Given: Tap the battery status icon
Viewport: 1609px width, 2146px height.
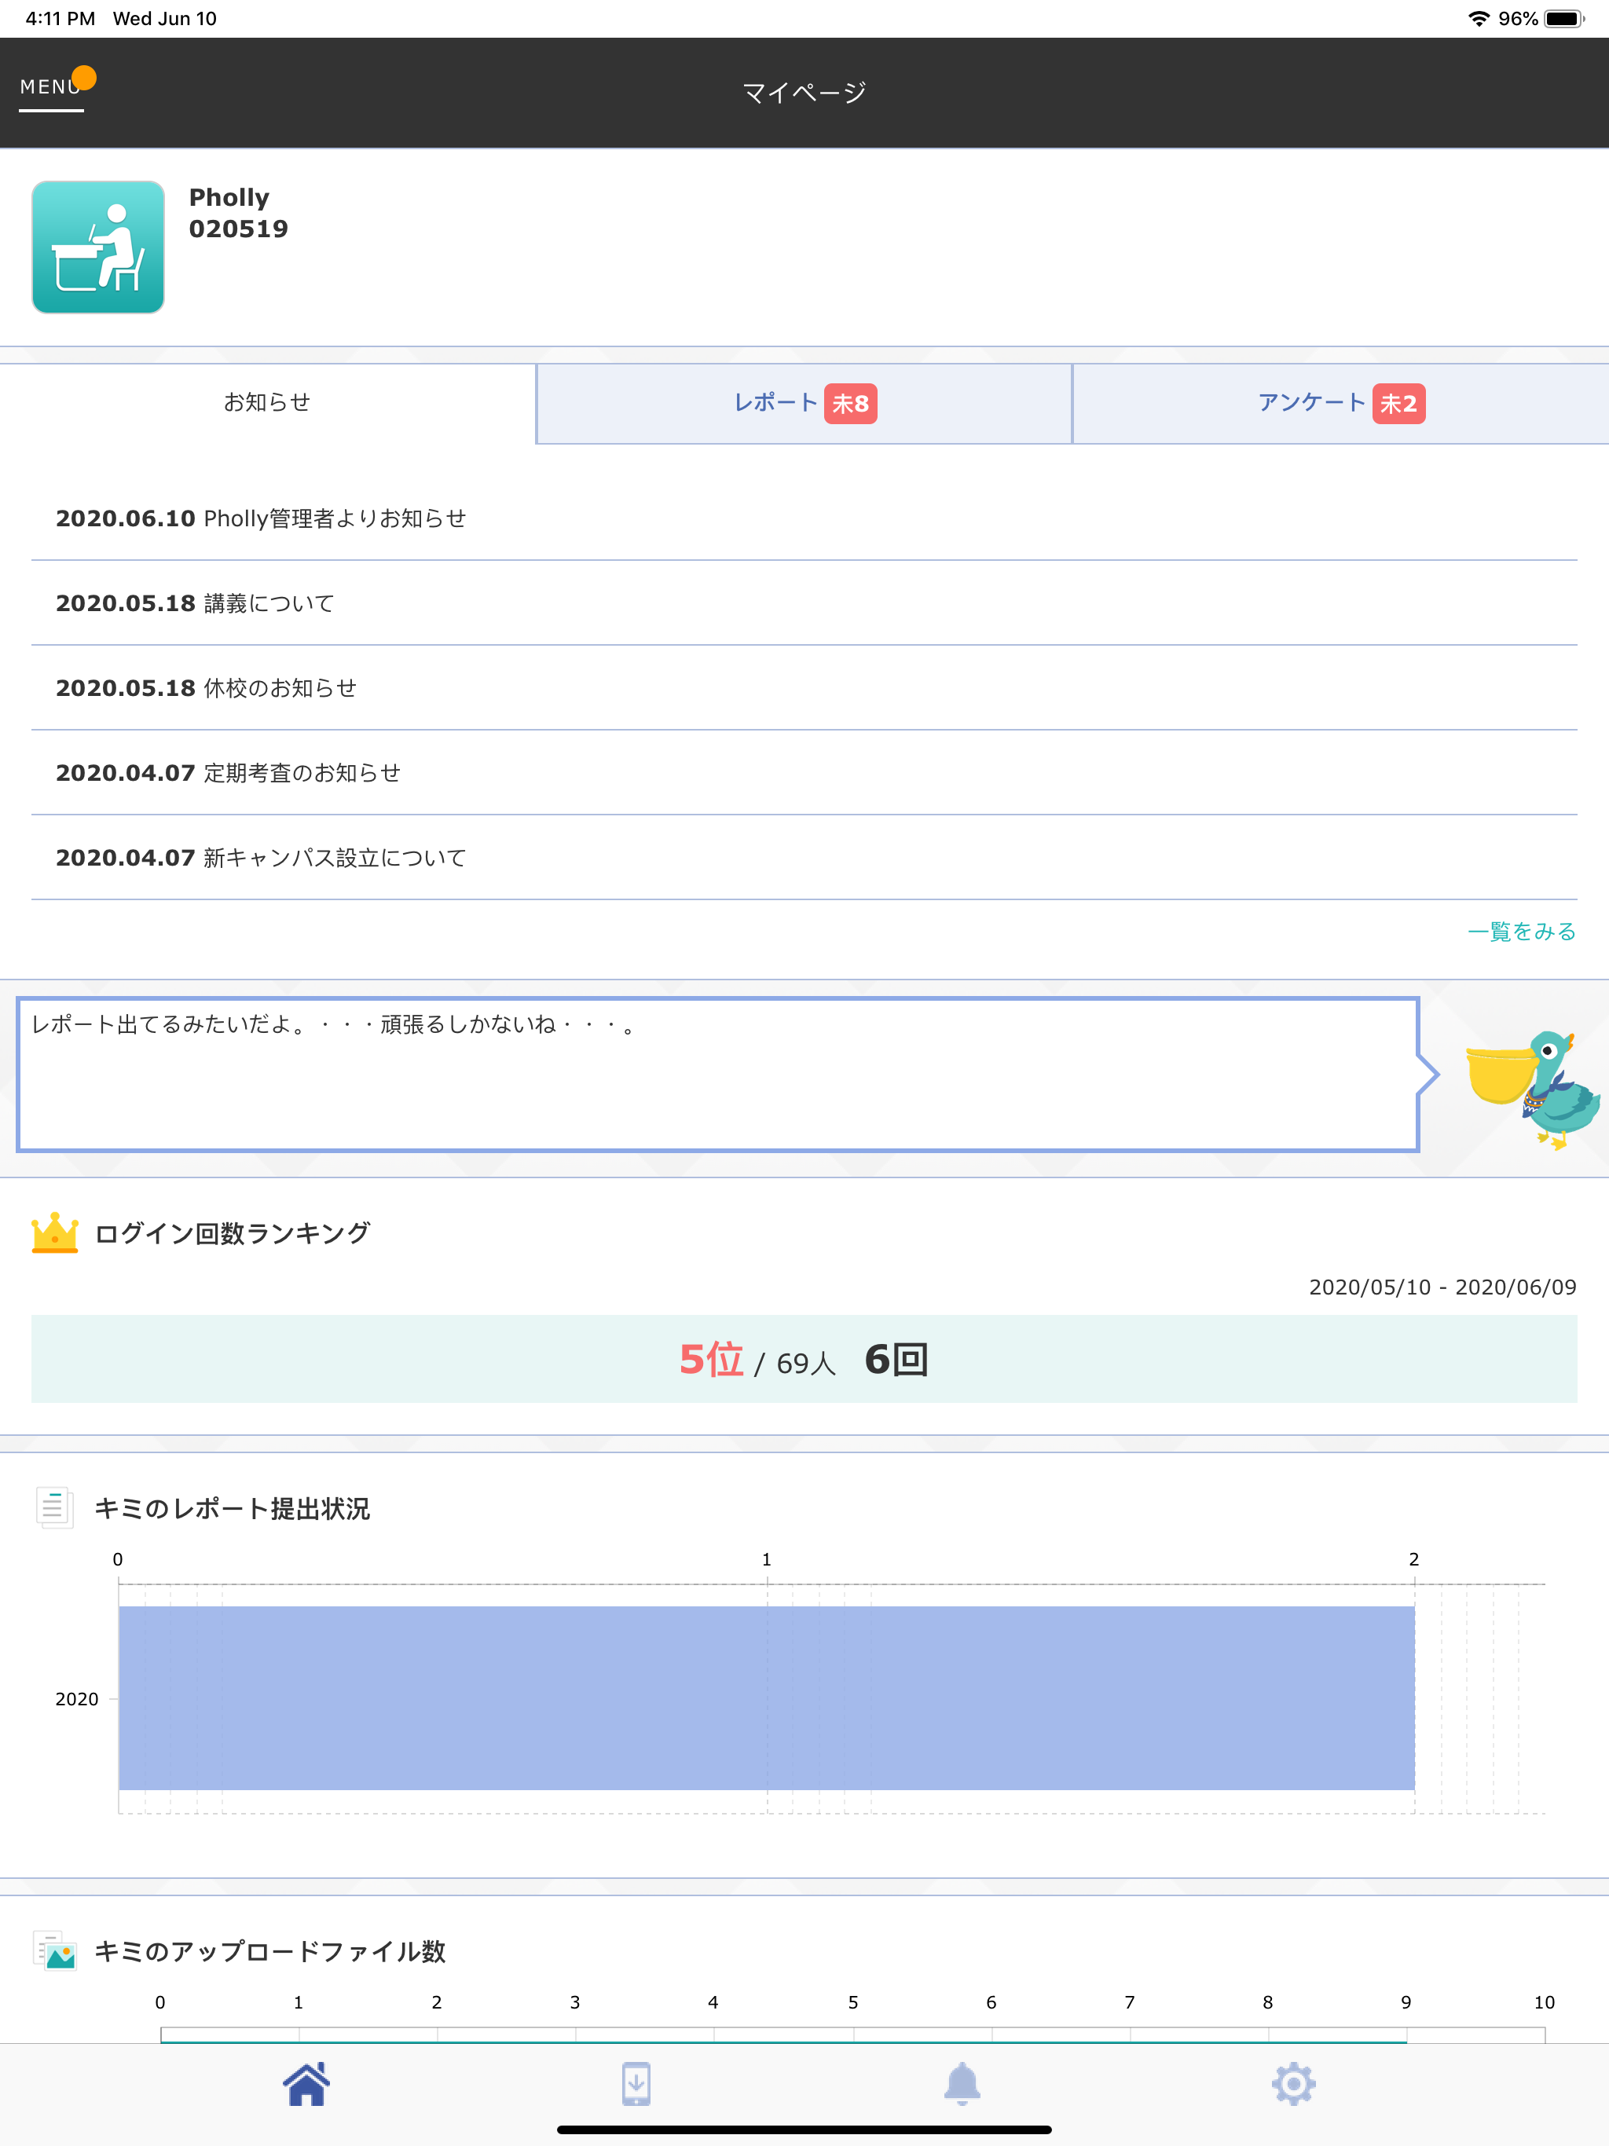Looking at the screenshot, I should [1564, 18].
